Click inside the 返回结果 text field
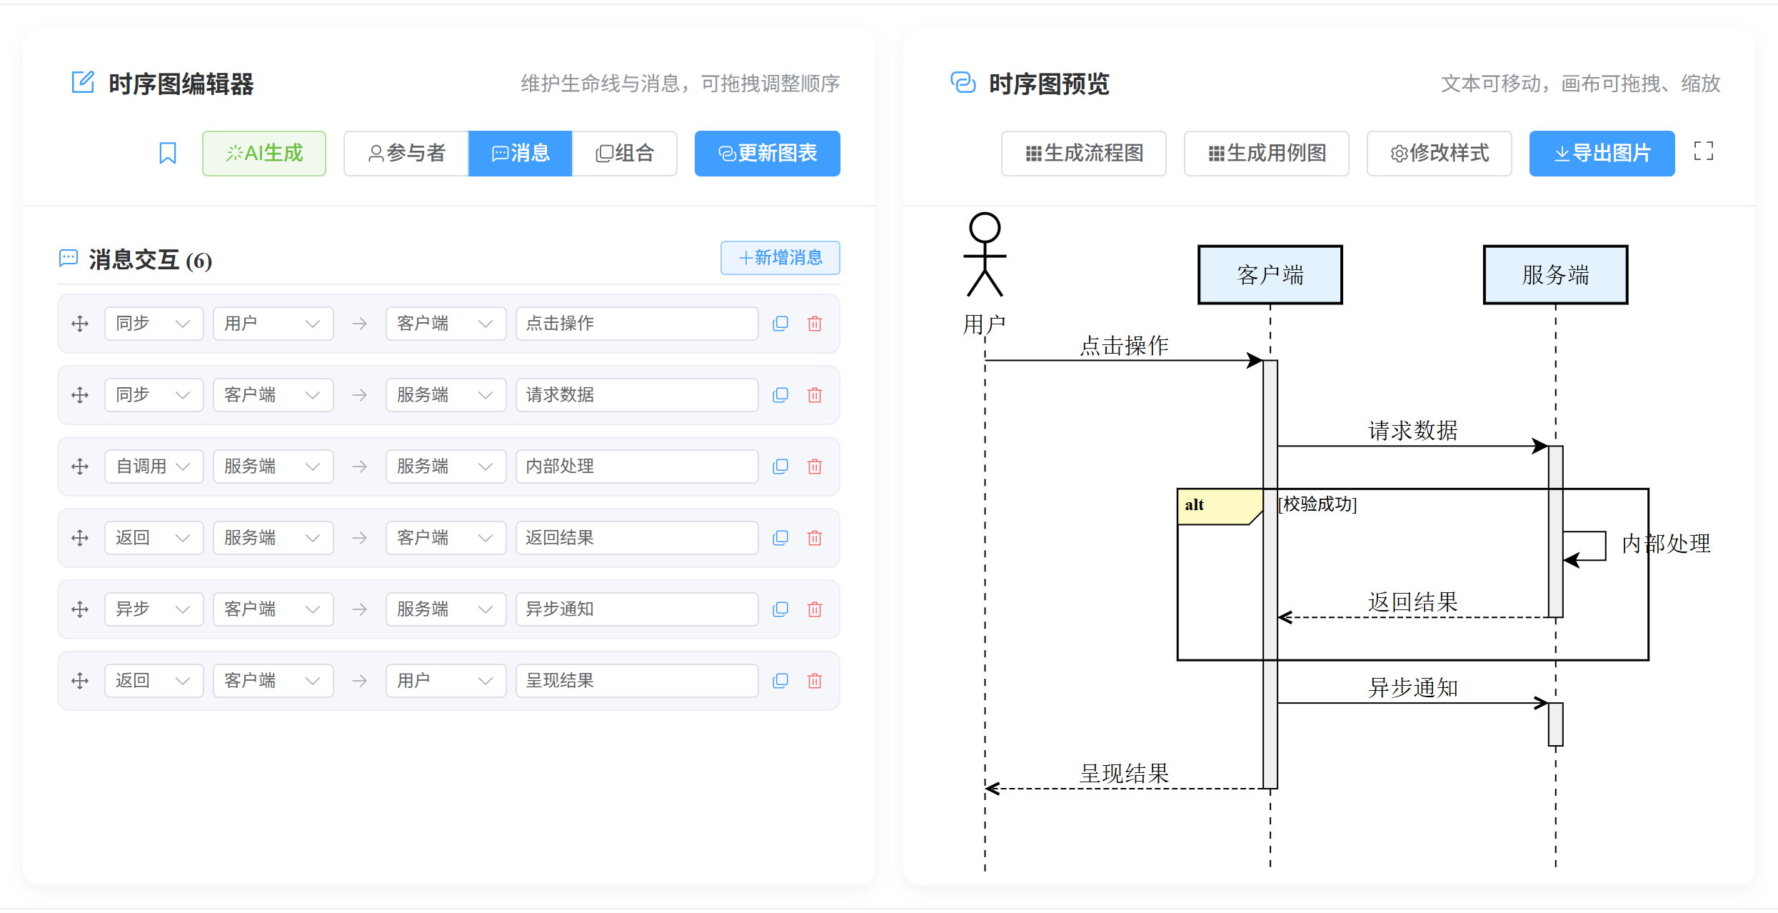The height and width of the screenshot is (913, 1778). [636, 537]
